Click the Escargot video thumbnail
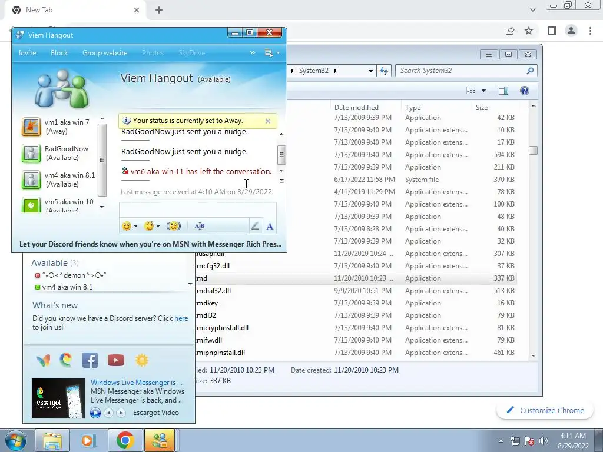Screen dimensions: 603x452 tap(58, 398)
